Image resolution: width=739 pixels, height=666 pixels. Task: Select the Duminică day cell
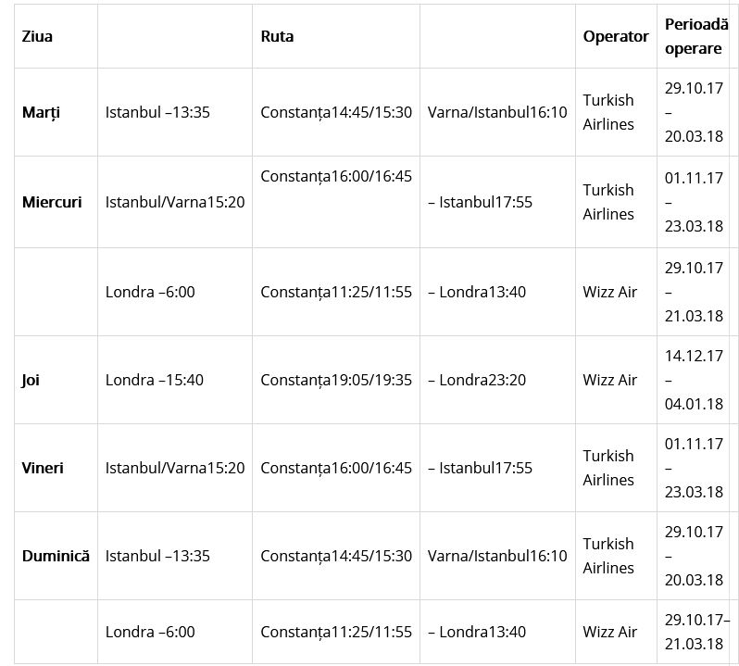coord(56,556)
